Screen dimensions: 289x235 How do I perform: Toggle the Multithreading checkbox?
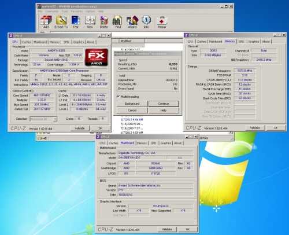coord(118,97)
